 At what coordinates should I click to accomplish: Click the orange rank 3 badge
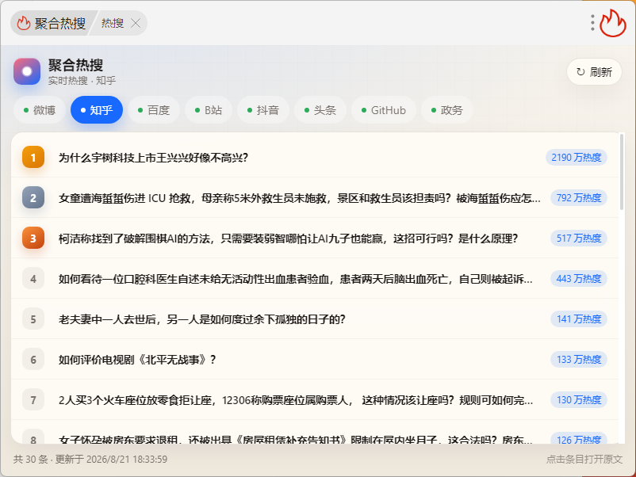33,238
